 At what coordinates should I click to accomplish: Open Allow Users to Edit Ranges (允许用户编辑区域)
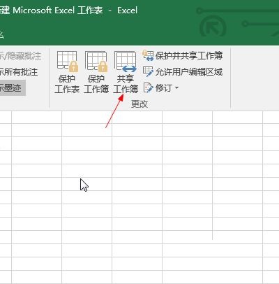click(183, 72)
